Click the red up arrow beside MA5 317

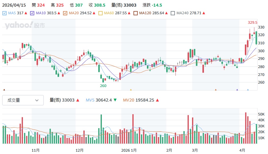click(26, 13)
